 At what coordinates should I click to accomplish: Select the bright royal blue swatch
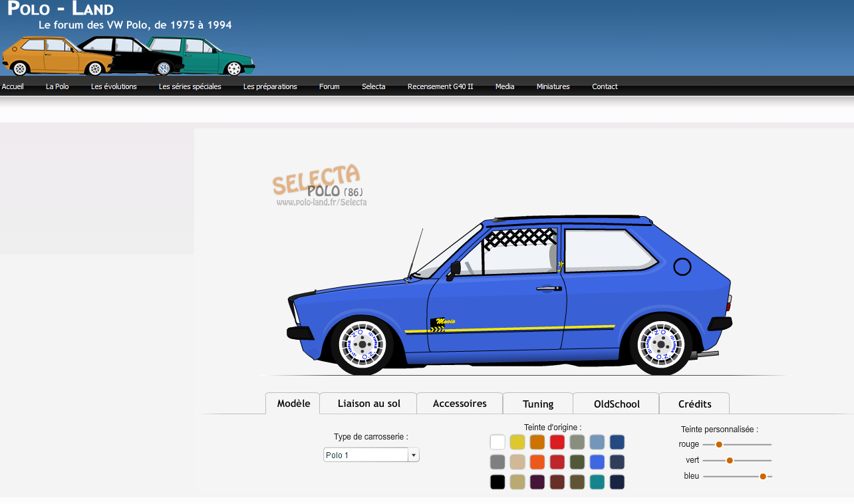click(597, 462)
